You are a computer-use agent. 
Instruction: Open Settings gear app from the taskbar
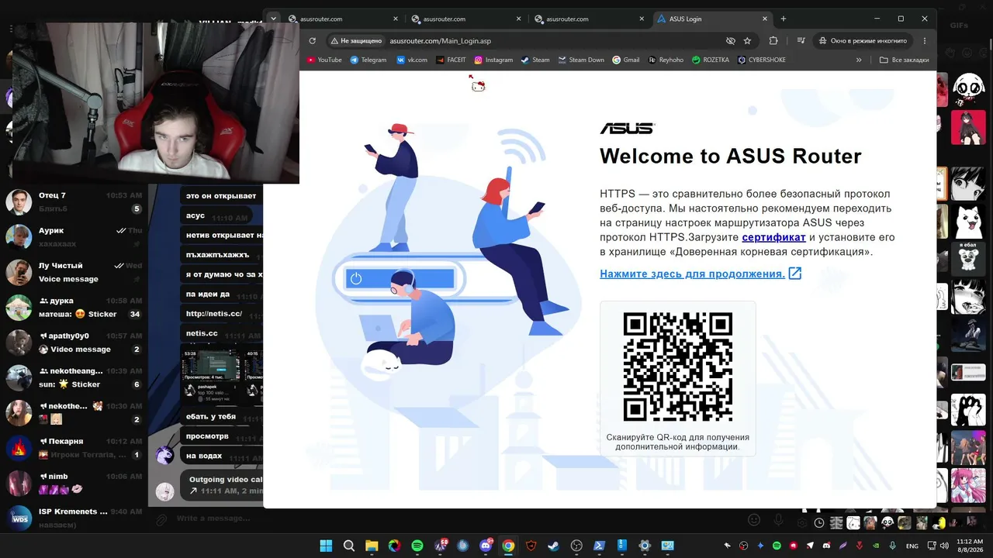(x=645, y=546)
